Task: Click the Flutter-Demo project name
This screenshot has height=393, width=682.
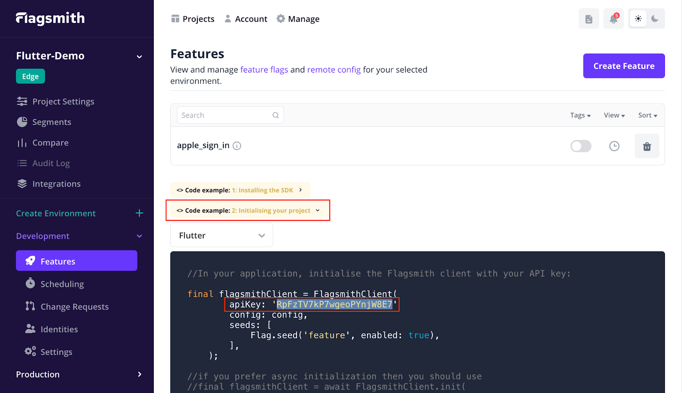Action: pos(50,56)
